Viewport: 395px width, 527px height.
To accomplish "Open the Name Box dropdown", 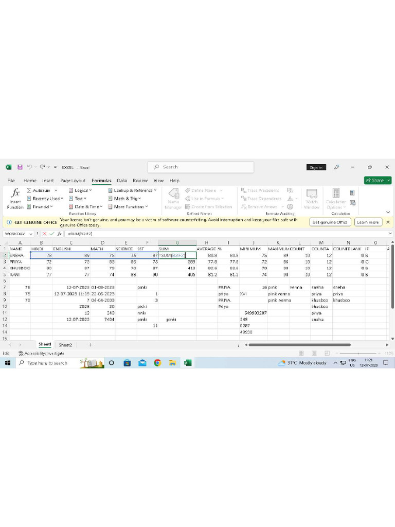I will click(30, 234).
